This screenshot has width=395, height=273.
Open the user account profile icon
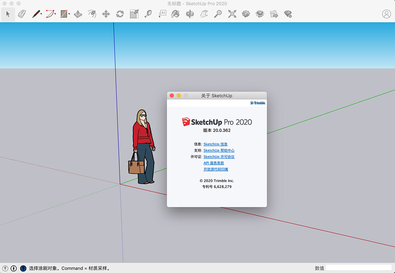[386, 14]
